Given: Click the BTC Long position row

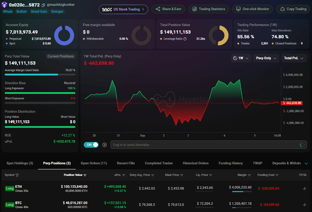Looking at the screenshot, I should click(x=156, y=205).
